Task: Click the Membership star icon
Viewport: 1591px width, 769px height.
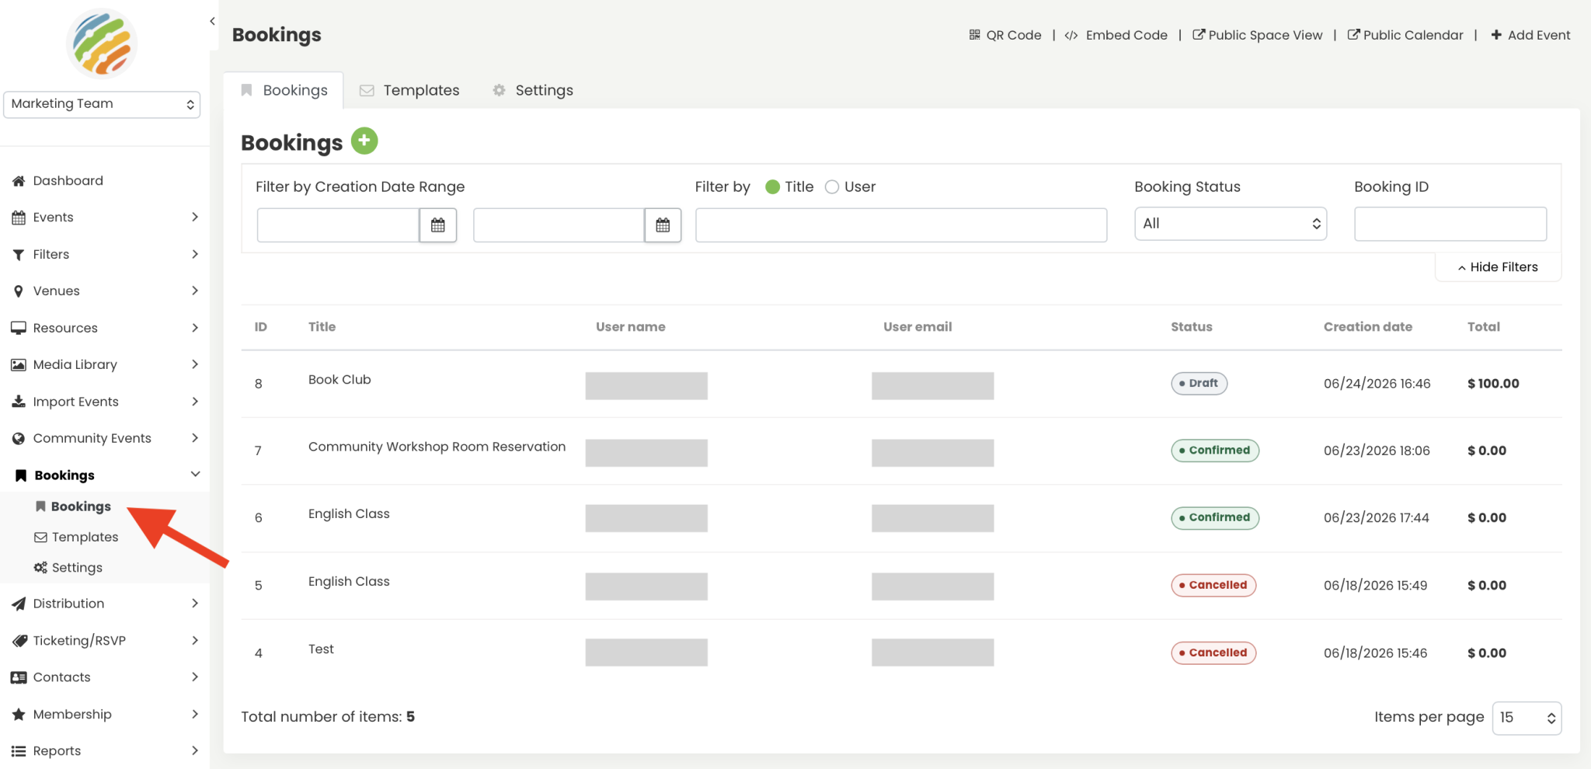Action: tap(19, 715)
